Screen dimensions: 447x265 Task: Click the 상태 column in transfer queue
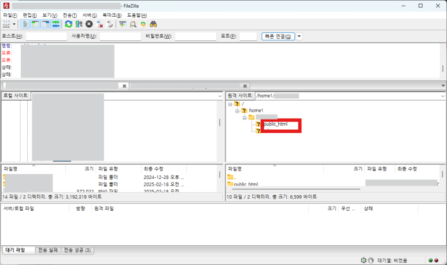[389, 208]
